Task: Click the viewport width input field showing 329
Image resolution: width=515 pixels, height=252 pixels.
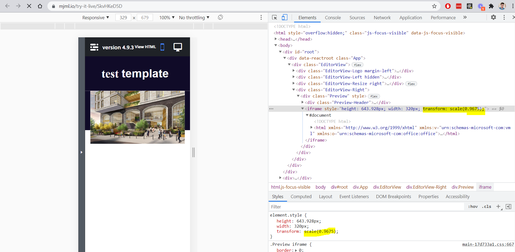Action: click(123, 17)
